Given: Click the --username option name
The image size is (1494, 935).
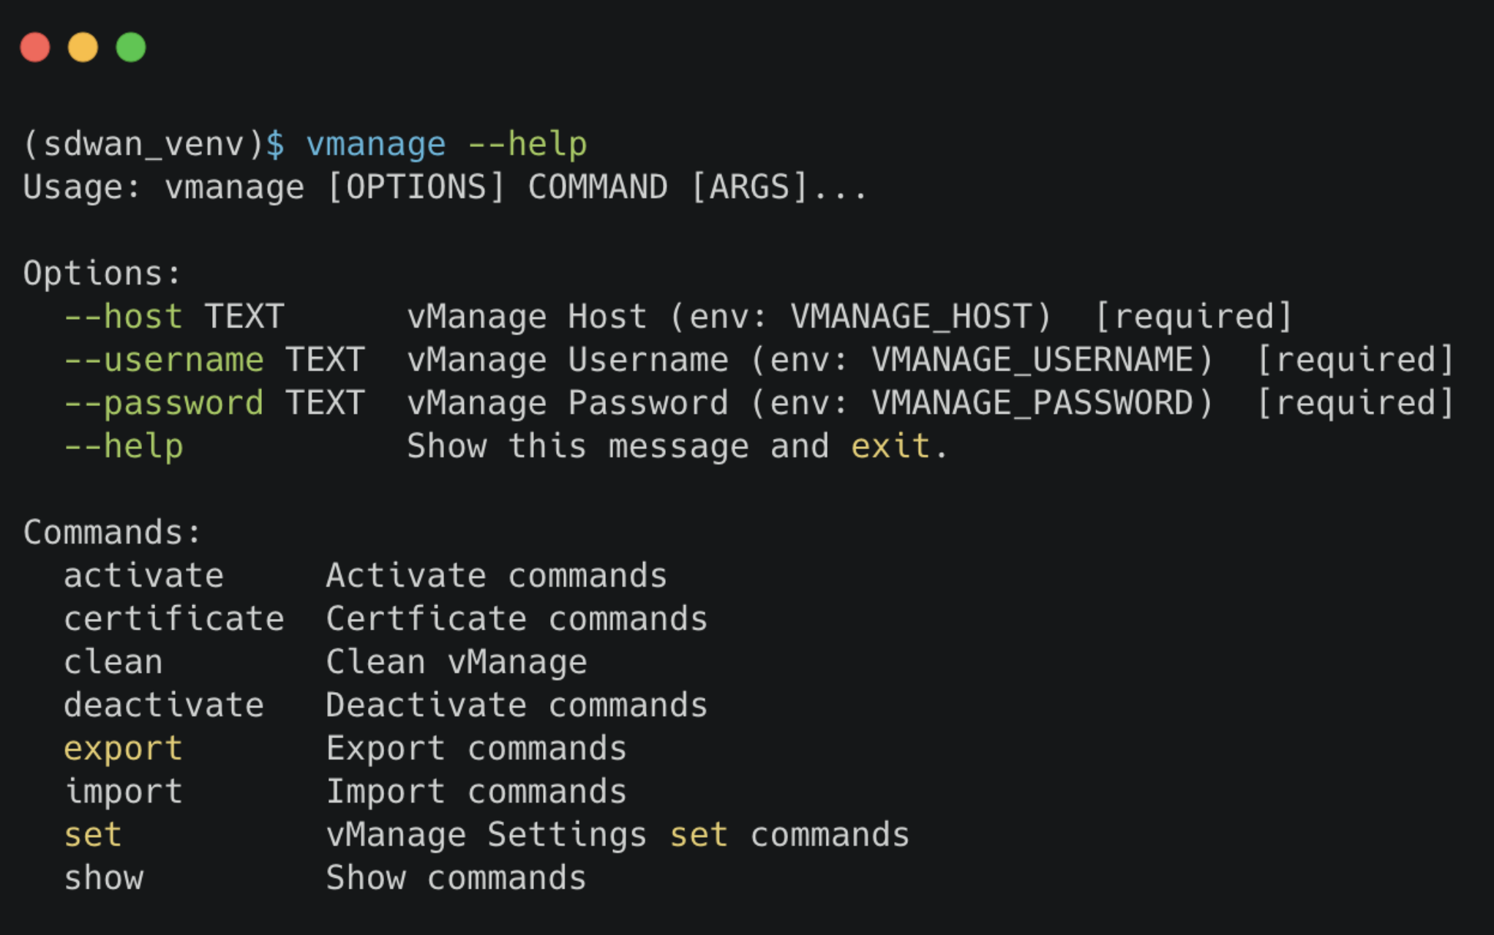Looking at the screenshot, I should click(x=164, y=360).
